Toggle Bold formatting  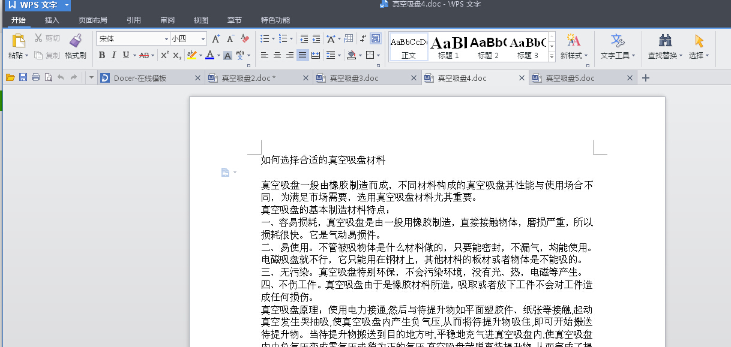(x=102, y=55)
